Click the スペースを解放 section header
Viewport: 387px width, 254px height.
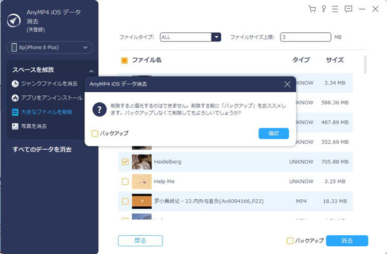[x=33, y=70]
